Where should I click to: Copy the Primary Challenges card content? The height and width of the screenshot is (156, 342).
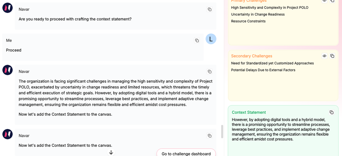332,1
